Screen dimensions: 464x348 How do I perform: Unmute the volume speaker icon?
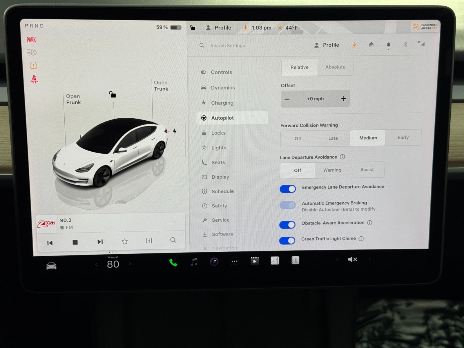point(352,259)
